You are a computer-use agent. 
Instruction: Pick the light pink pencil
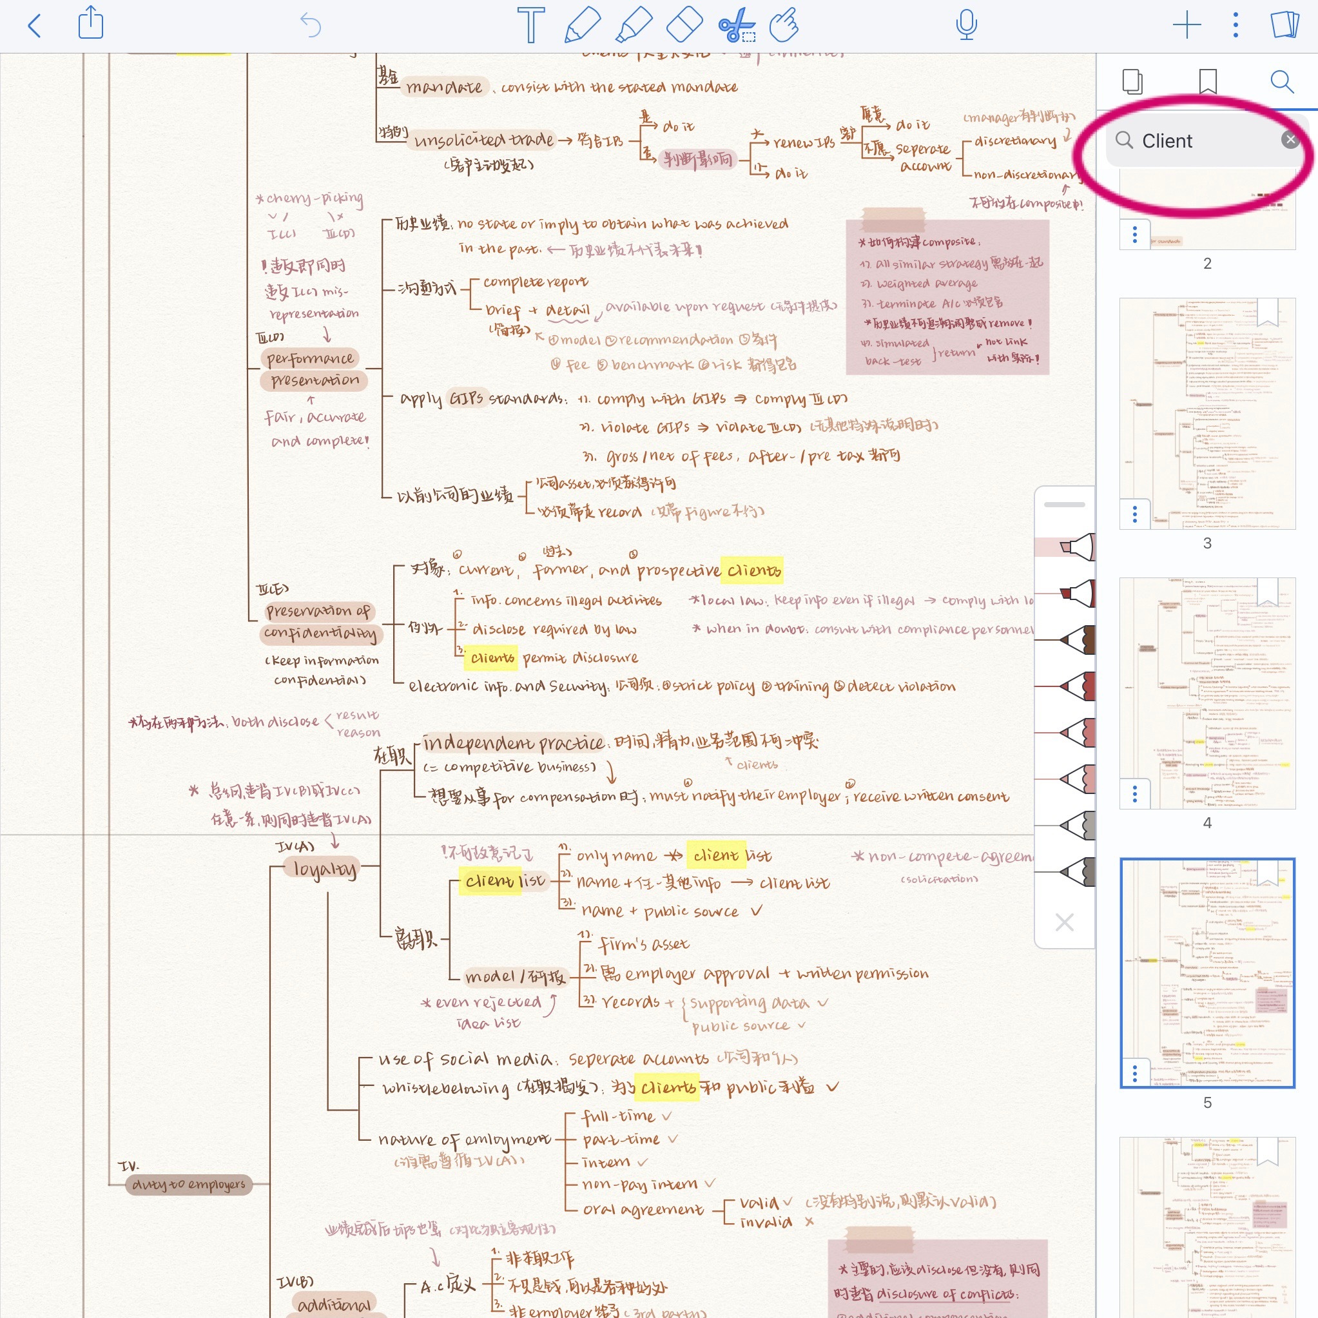click(x=1065, y=547)
